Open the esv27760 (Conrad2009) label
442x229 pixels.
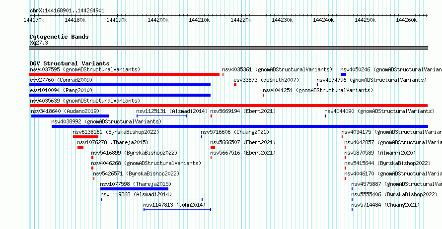(x=61, y=80)
